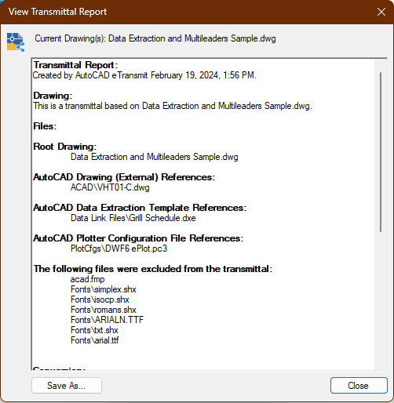This screenshot has width=394, height=403.
Task: Click the Fonts\simplex.shx entry
Action: pos(104,289)
